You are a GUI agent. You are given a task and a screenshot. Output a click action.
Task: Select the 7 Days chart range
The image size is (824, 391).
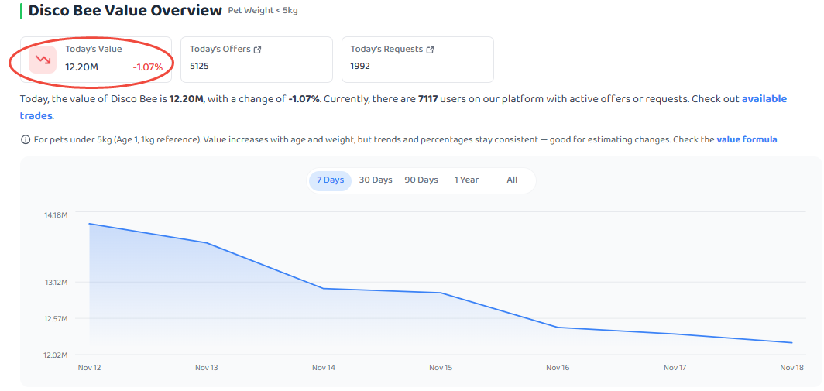[331, 180]
